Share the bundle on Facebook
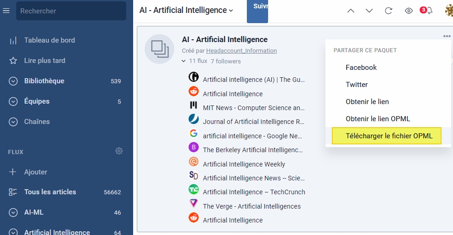The height and width of the screenshot is (235, 453). 361,68
